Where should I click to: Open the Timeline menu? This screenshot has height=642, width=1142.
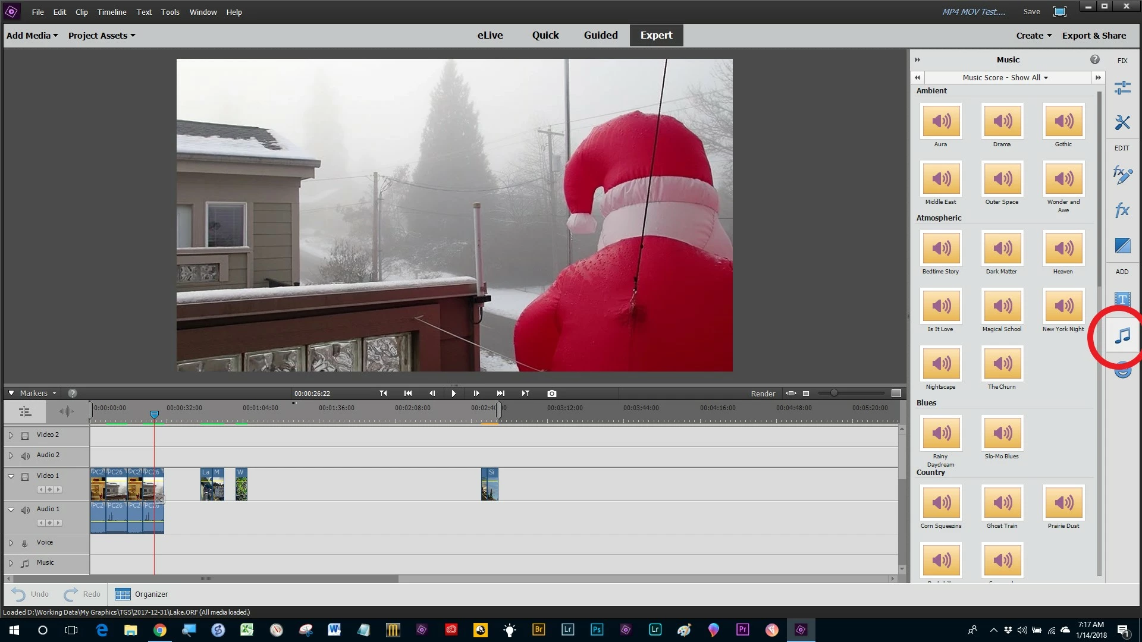tap(112, 12)
